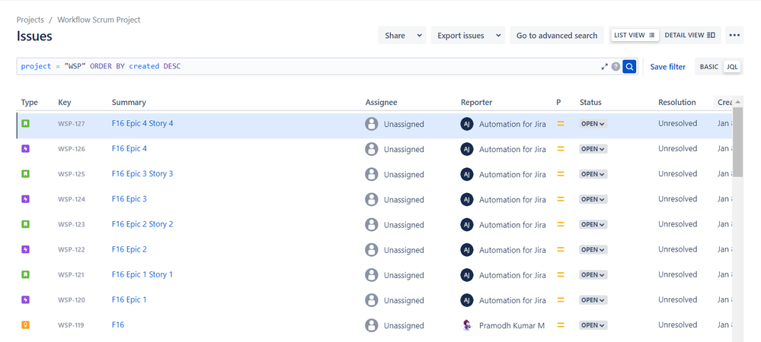The width and height of the screenshot is (761, 342).
Task: Open the OPEN status dropdown for WSP-126
Action: tap(593, 149)
